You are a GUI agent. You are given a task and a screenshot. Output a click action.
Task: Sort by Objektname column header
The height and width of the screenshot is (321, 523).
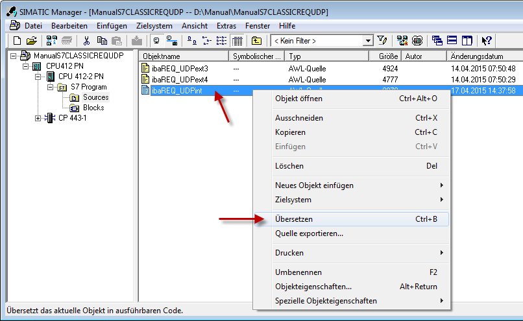[184, 56]
